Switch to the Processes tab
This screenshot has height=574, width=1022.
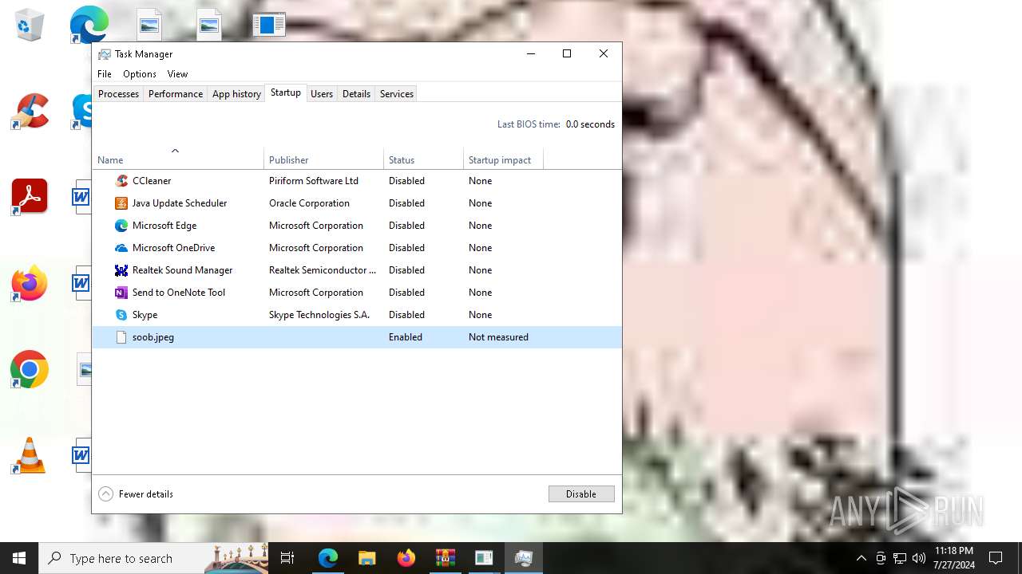click(x=118, y=94)
